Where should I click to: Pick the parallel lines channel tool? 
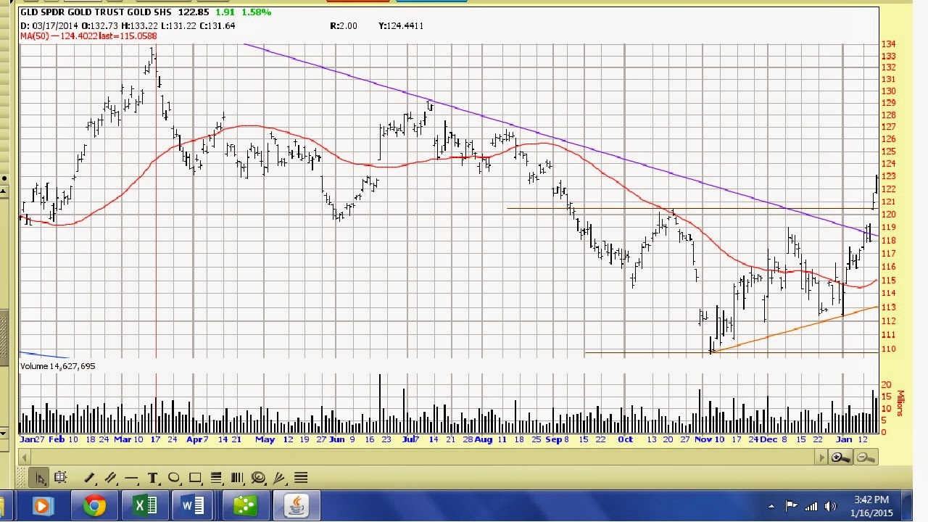pos(110,478)
